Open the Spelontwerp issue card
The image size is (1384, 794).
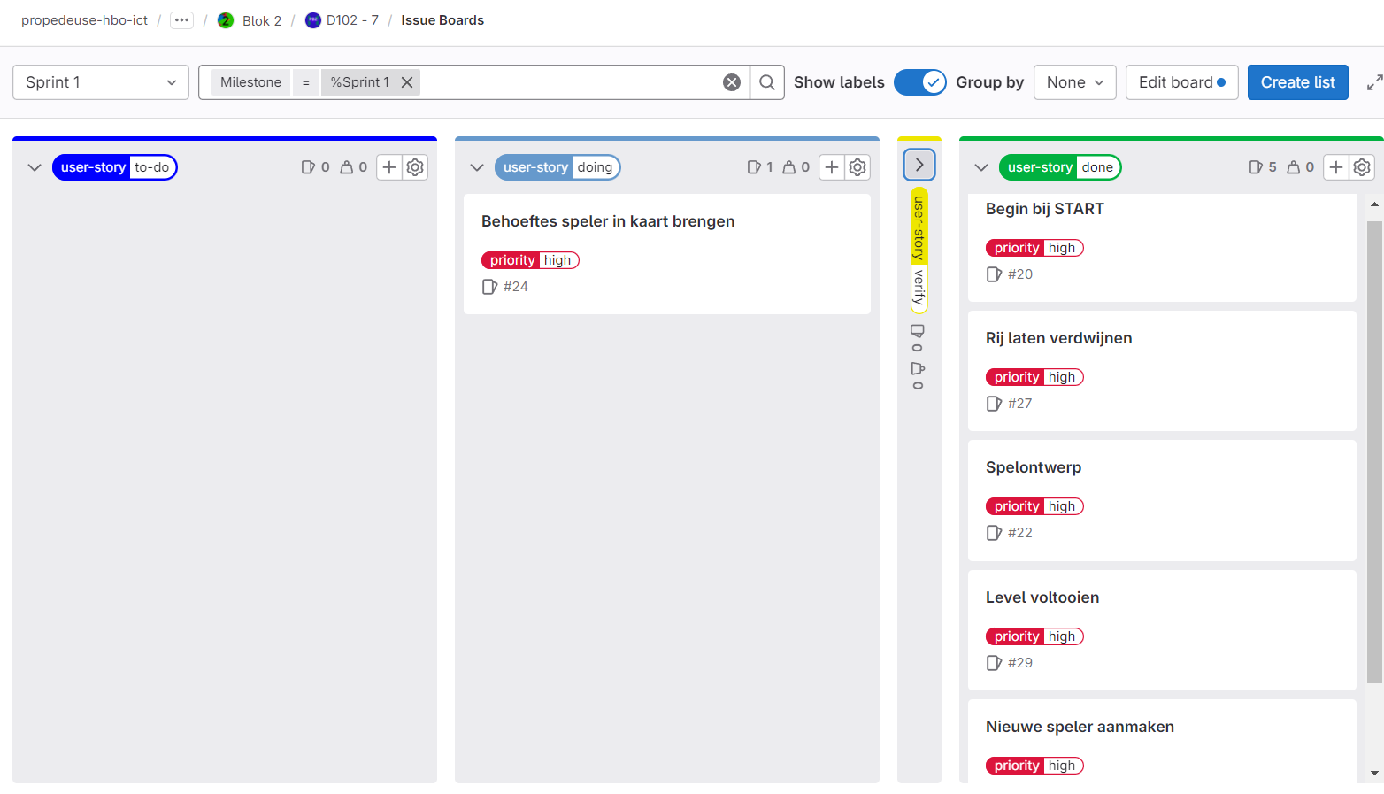tap(1034, 467)
